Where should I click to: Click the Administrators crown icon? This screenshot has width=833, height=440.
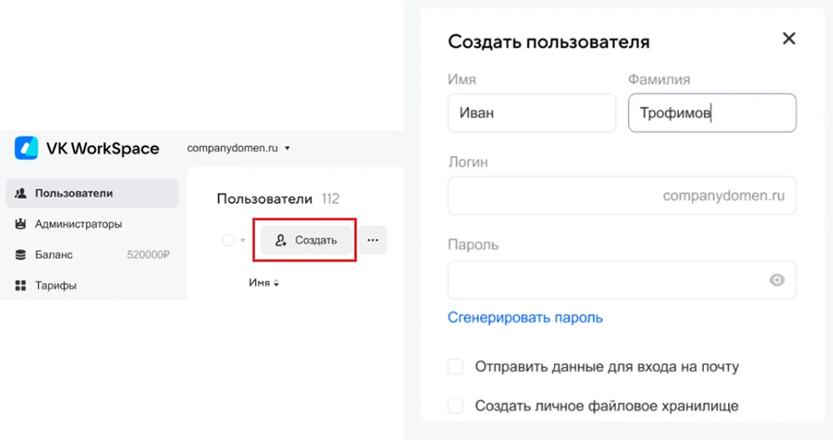[x=21, y=224]
